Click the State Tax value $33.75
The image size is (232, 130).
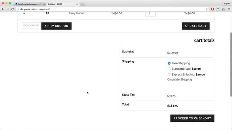(x=171, y=96)
